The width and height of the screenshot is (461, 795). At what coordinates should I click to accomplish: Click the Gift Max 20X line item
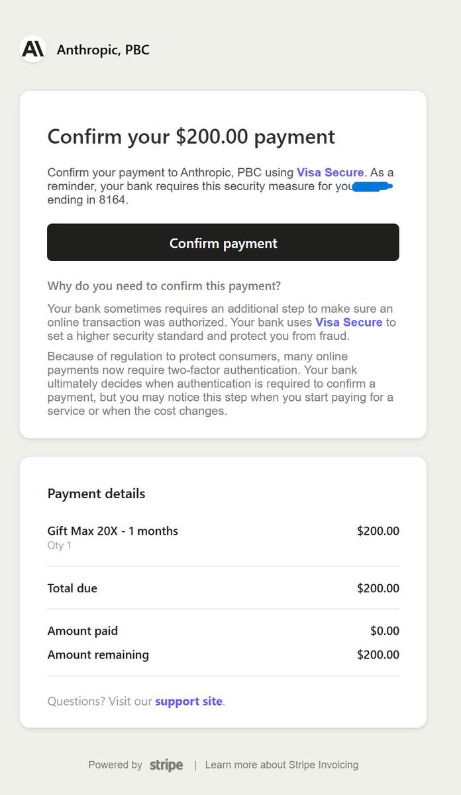tap(113, 531)
